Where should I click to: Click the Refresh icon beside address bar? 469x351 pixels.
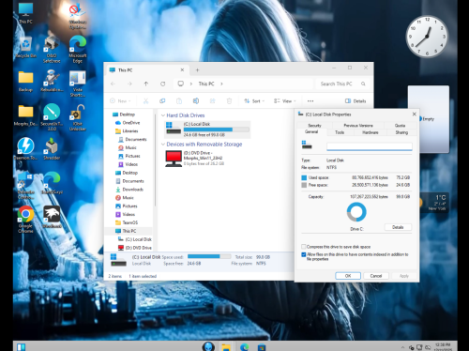163,84
